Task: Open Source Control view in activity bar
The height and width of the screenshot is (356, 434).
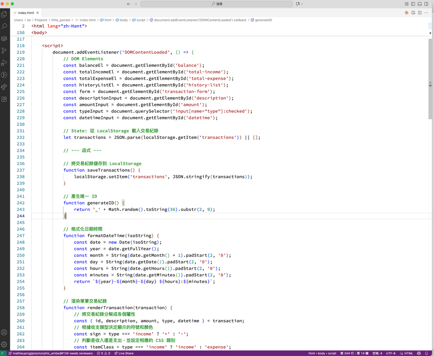Action: tap(4, 51)
